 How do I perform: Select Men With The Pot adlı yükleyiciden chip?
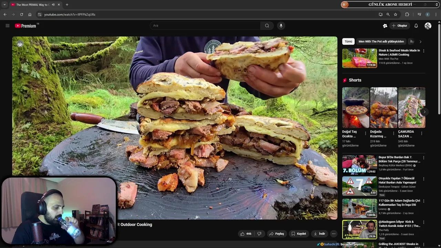tap(381, 41)
